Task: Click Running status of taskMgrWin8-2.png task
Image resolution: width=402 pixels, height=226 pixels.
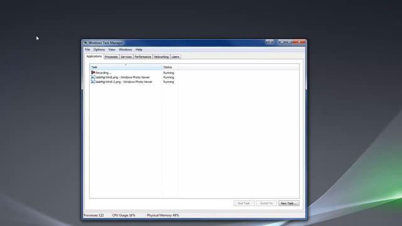Action: [x=169, y=82]
